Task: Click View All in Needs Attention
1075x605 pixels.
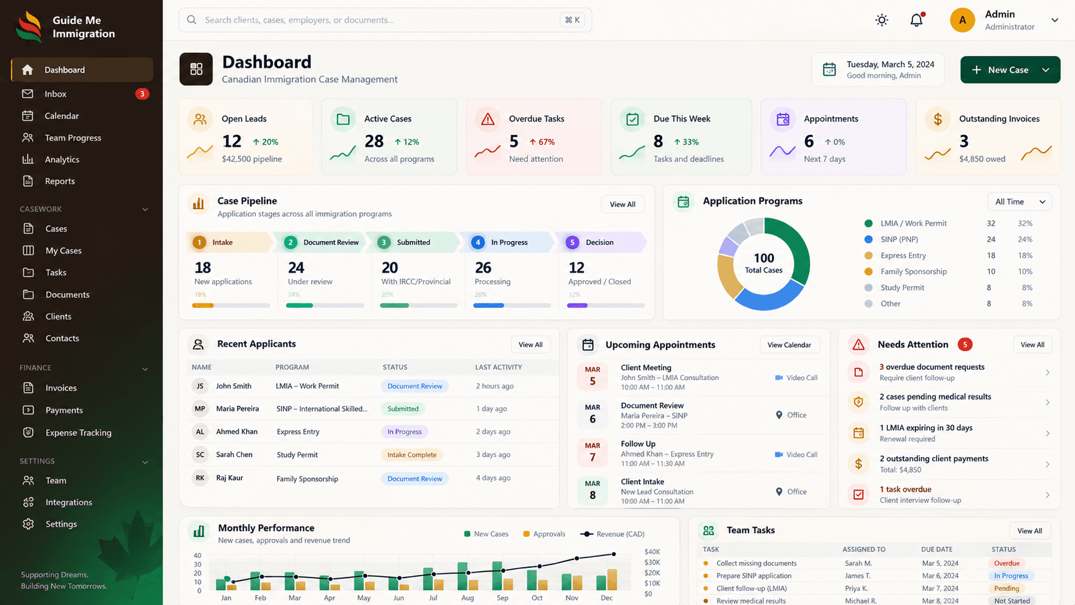Action: click(1033, 345)
